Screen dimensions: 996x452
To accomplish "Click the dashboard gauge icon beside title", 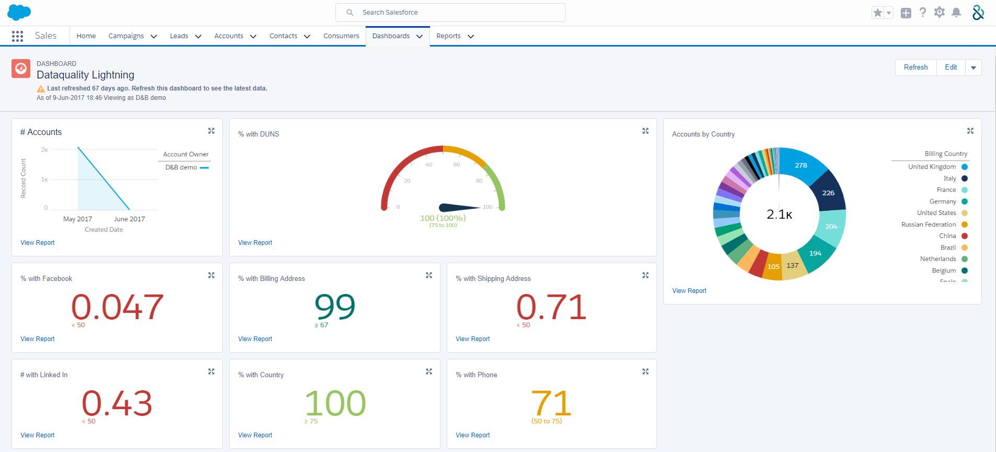I will [21, 69].
